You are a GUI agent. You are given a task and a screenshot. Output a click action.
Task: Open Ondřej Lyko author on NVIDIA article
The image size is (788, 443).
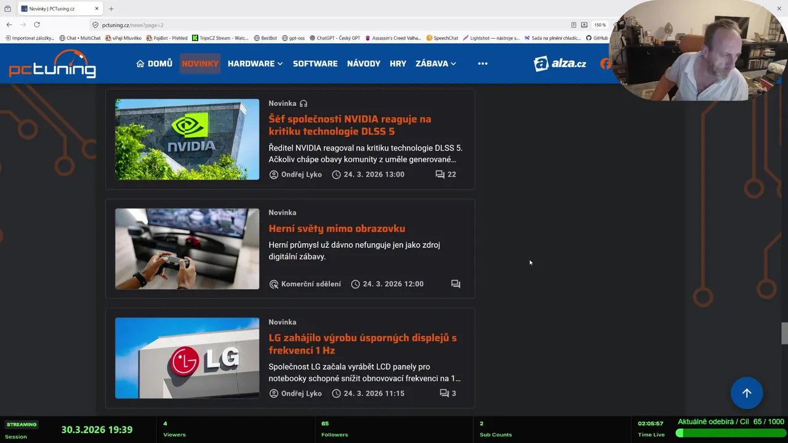pos(295,174)
